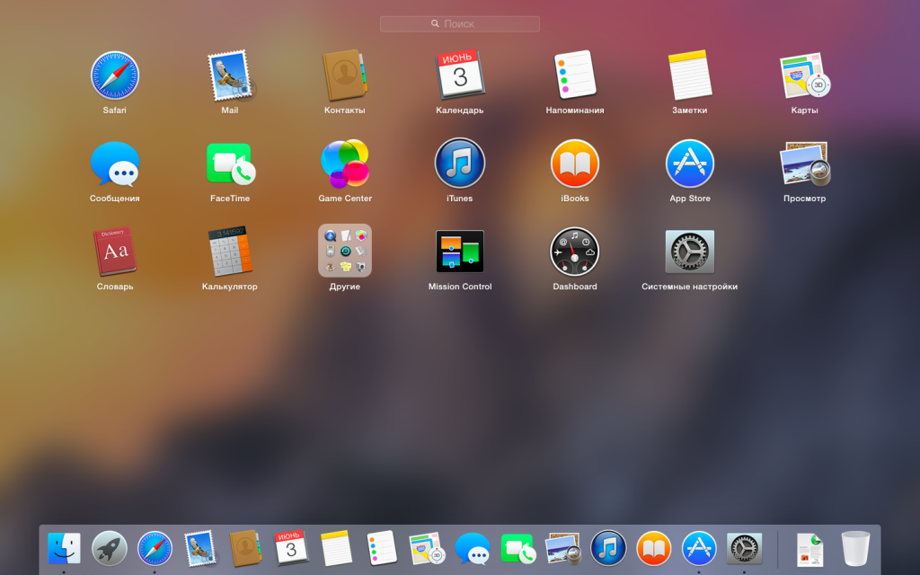The height and width of the screenshot is (575, 920).
Task: Open the Контакты app in Launchpad
Action: [344, 75]
